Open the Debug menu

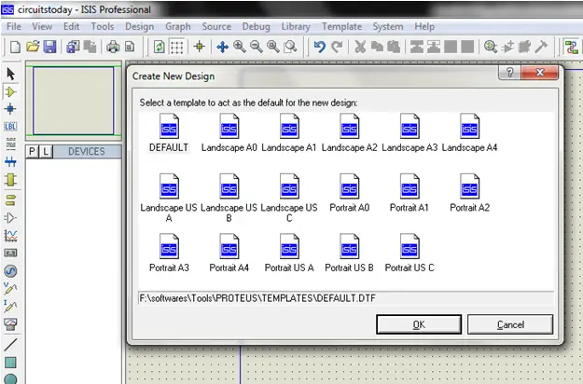[x=256, y=26]
